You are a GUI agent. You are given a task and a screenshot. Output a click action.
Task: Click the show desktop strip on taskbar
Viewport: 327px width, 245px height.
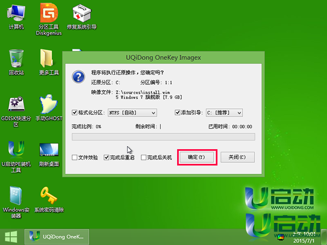[324, 237]
